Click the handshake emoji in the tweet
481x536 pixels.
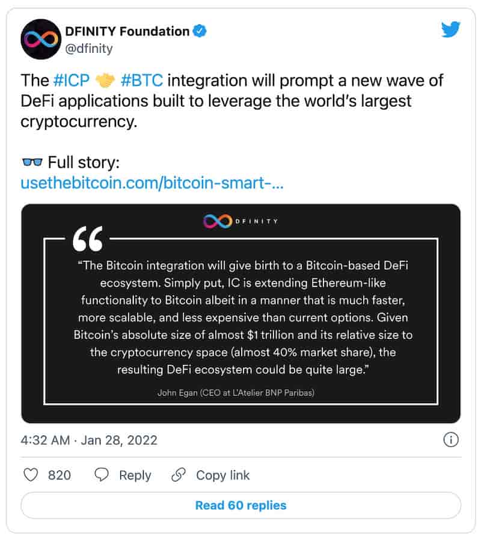coord(104,81)
